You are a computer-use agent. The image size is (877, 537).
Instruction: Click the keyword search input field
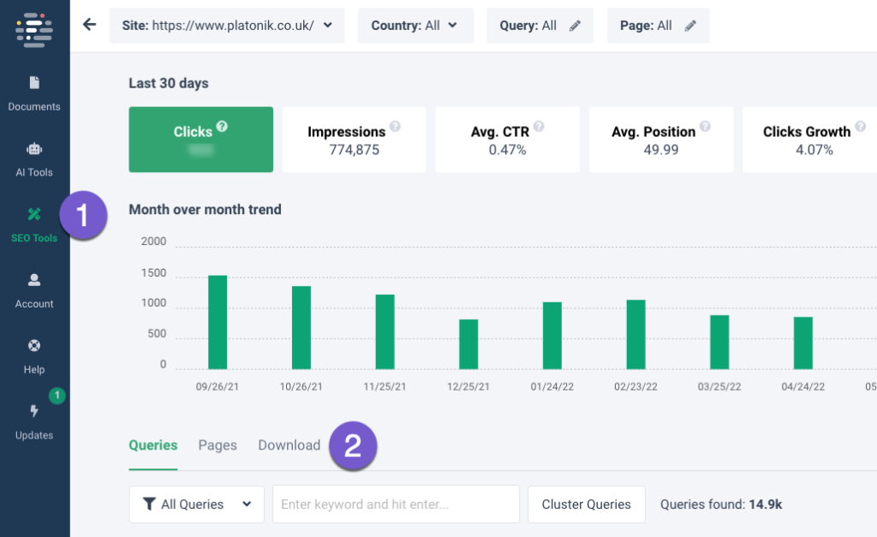coord(396,504)
